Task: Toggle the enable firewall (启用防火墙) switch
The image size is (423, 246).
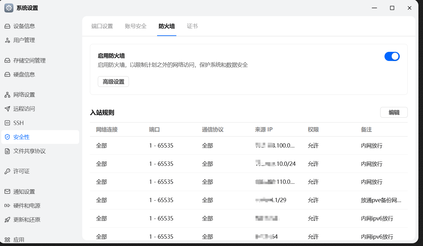Action: [x=392, y=56]
